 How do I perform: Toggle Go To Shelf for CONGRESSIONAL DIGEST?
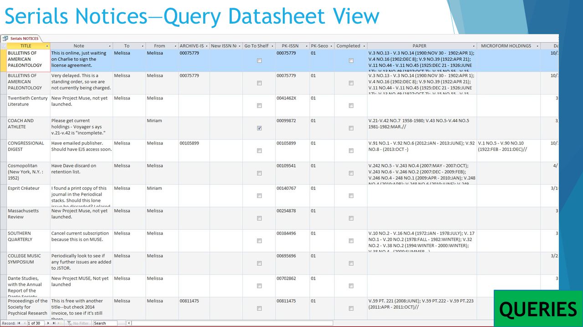[259, 151]
